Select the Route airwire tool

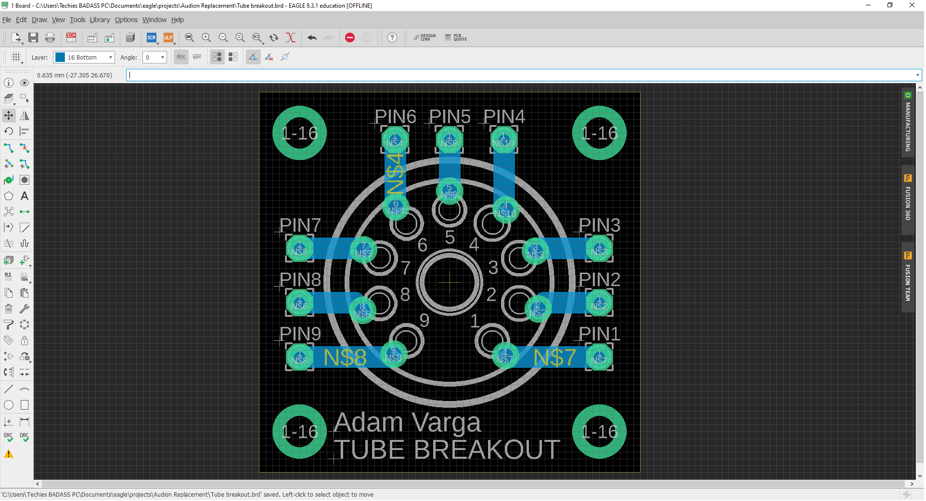(9, 148)
